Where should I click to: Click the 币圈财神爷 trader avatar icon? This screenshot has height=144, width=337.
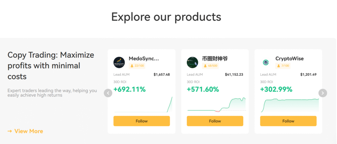click(193, 62)
